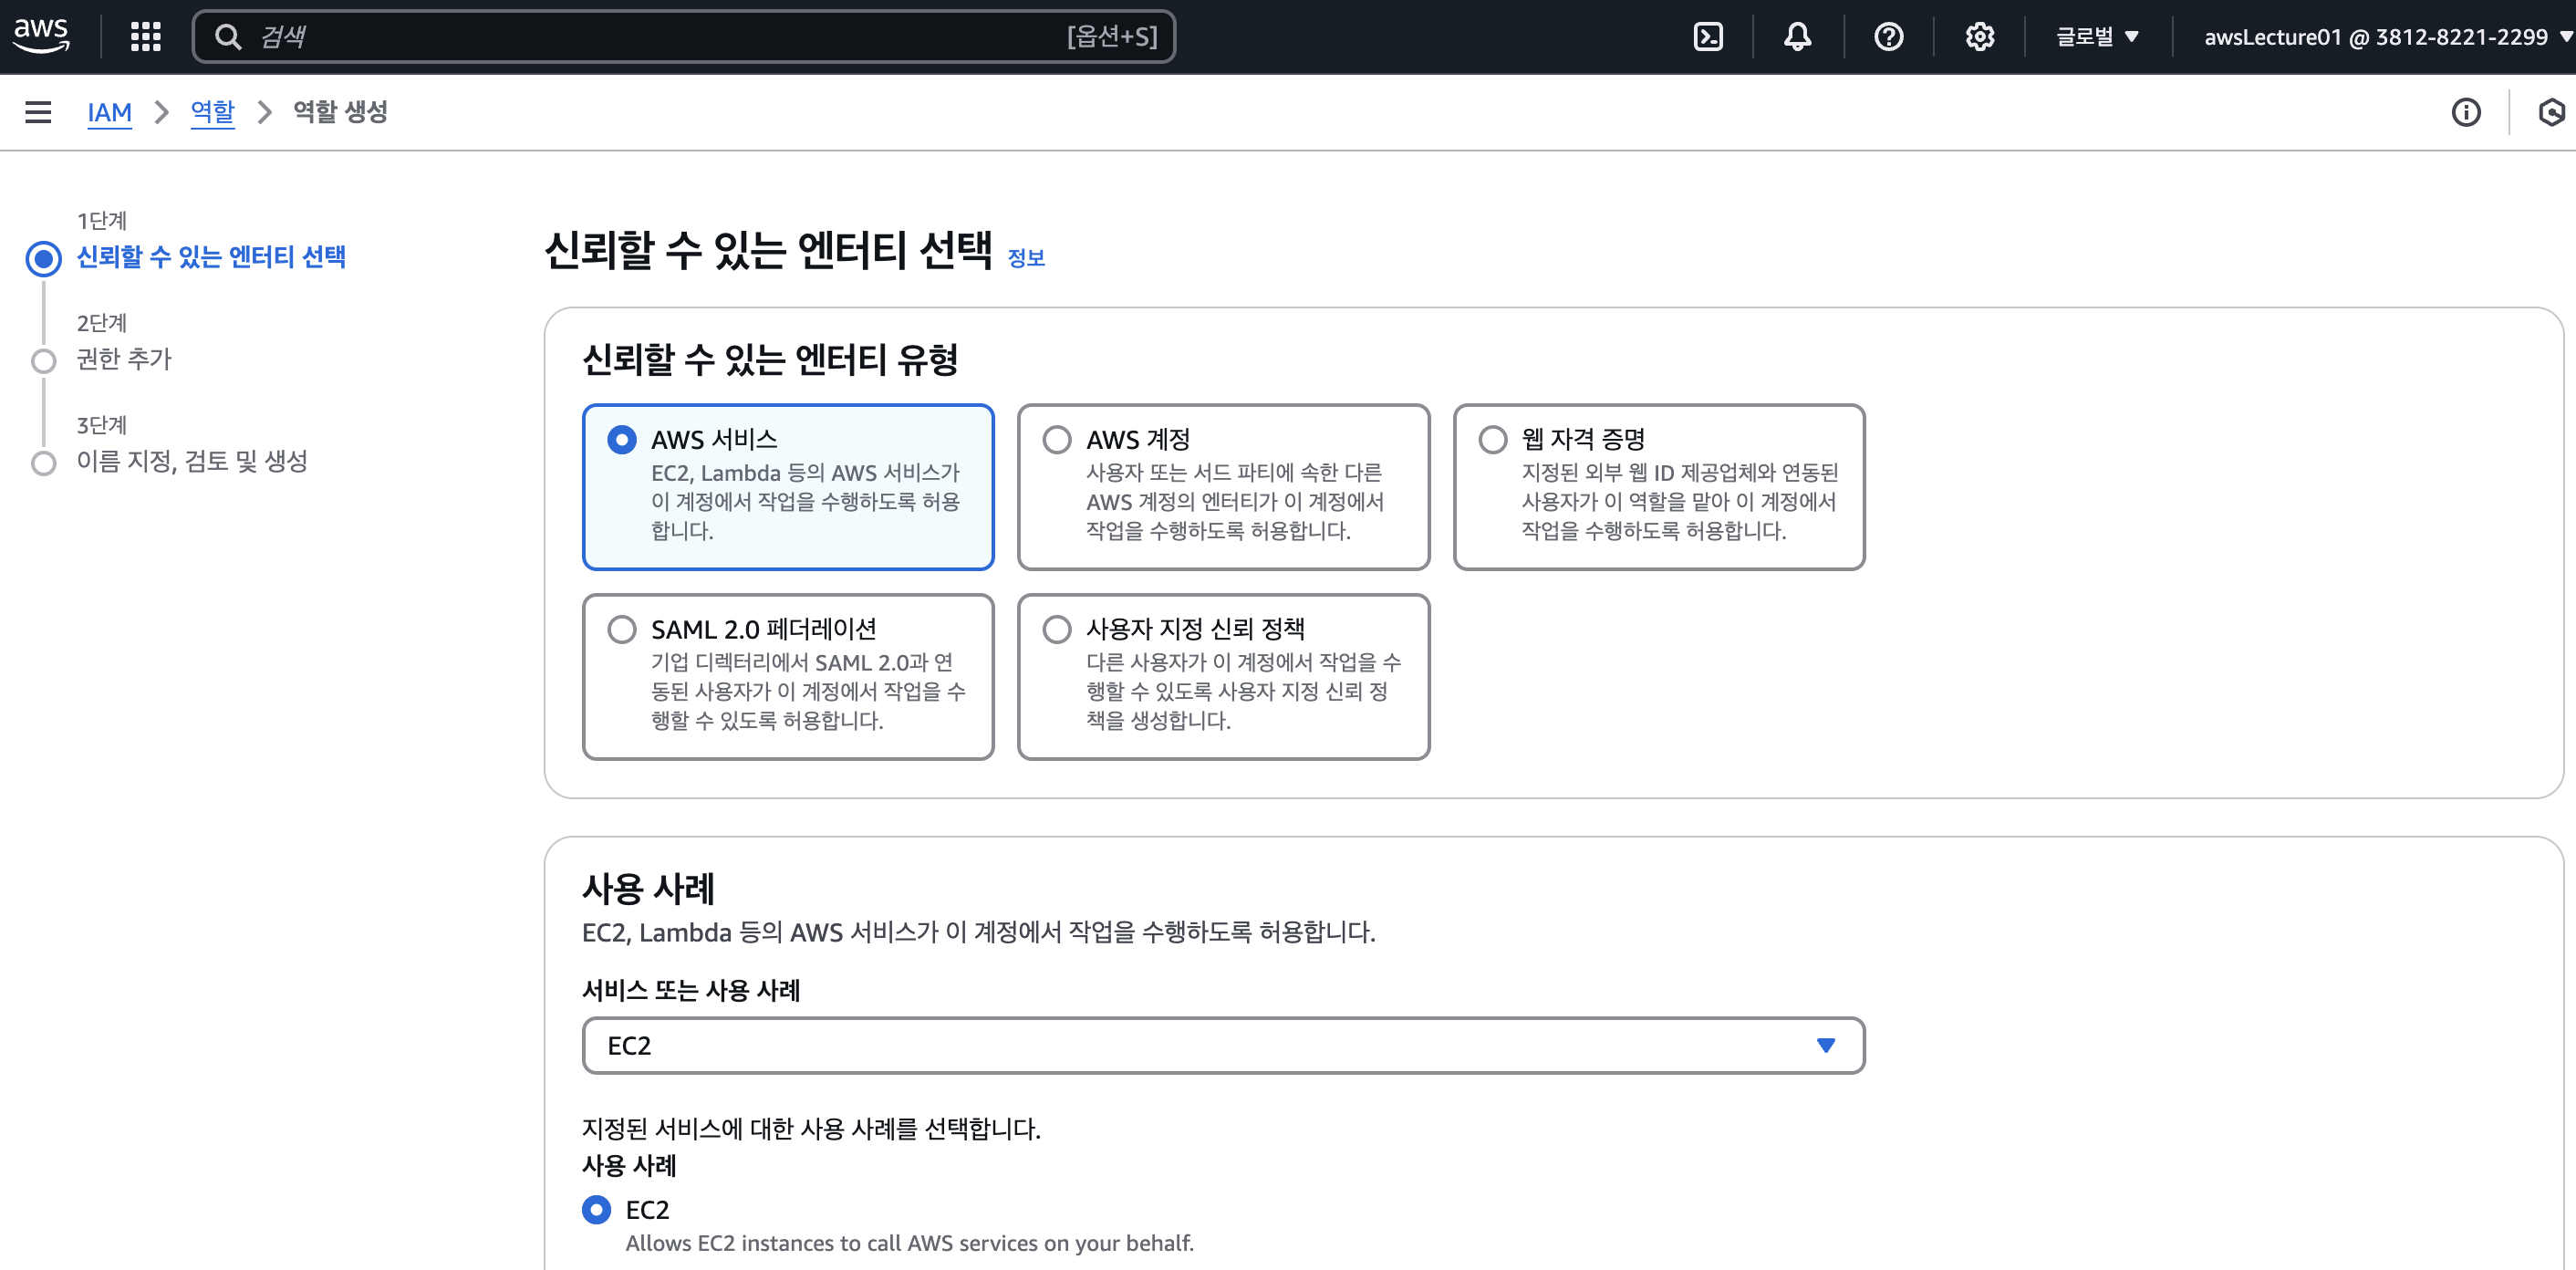Viewport: 2576px width, 1270px height.
Task: Open the awsLecture01 account menu
Action: click(2387, 37)
